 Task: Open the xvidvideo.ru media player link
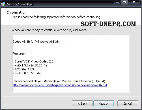(60, 85)
